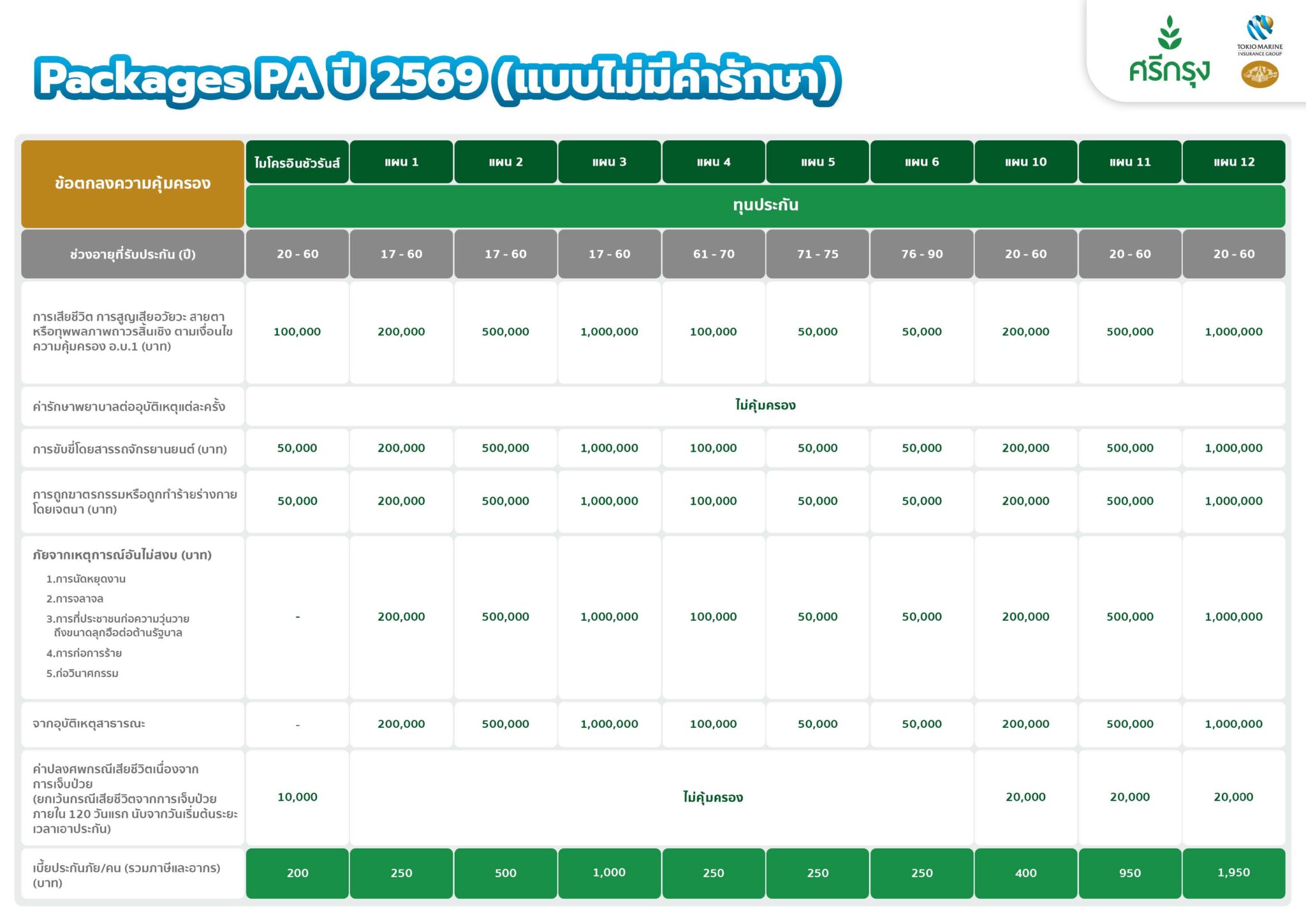Click the green ทุนประกัน banner
Image resolution: width=1306 pixels, height=923 pixels.
(x=765, y=206)
